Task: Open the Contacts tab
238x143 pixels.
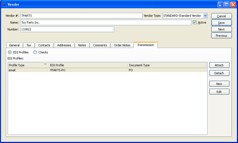Action: 44,45
